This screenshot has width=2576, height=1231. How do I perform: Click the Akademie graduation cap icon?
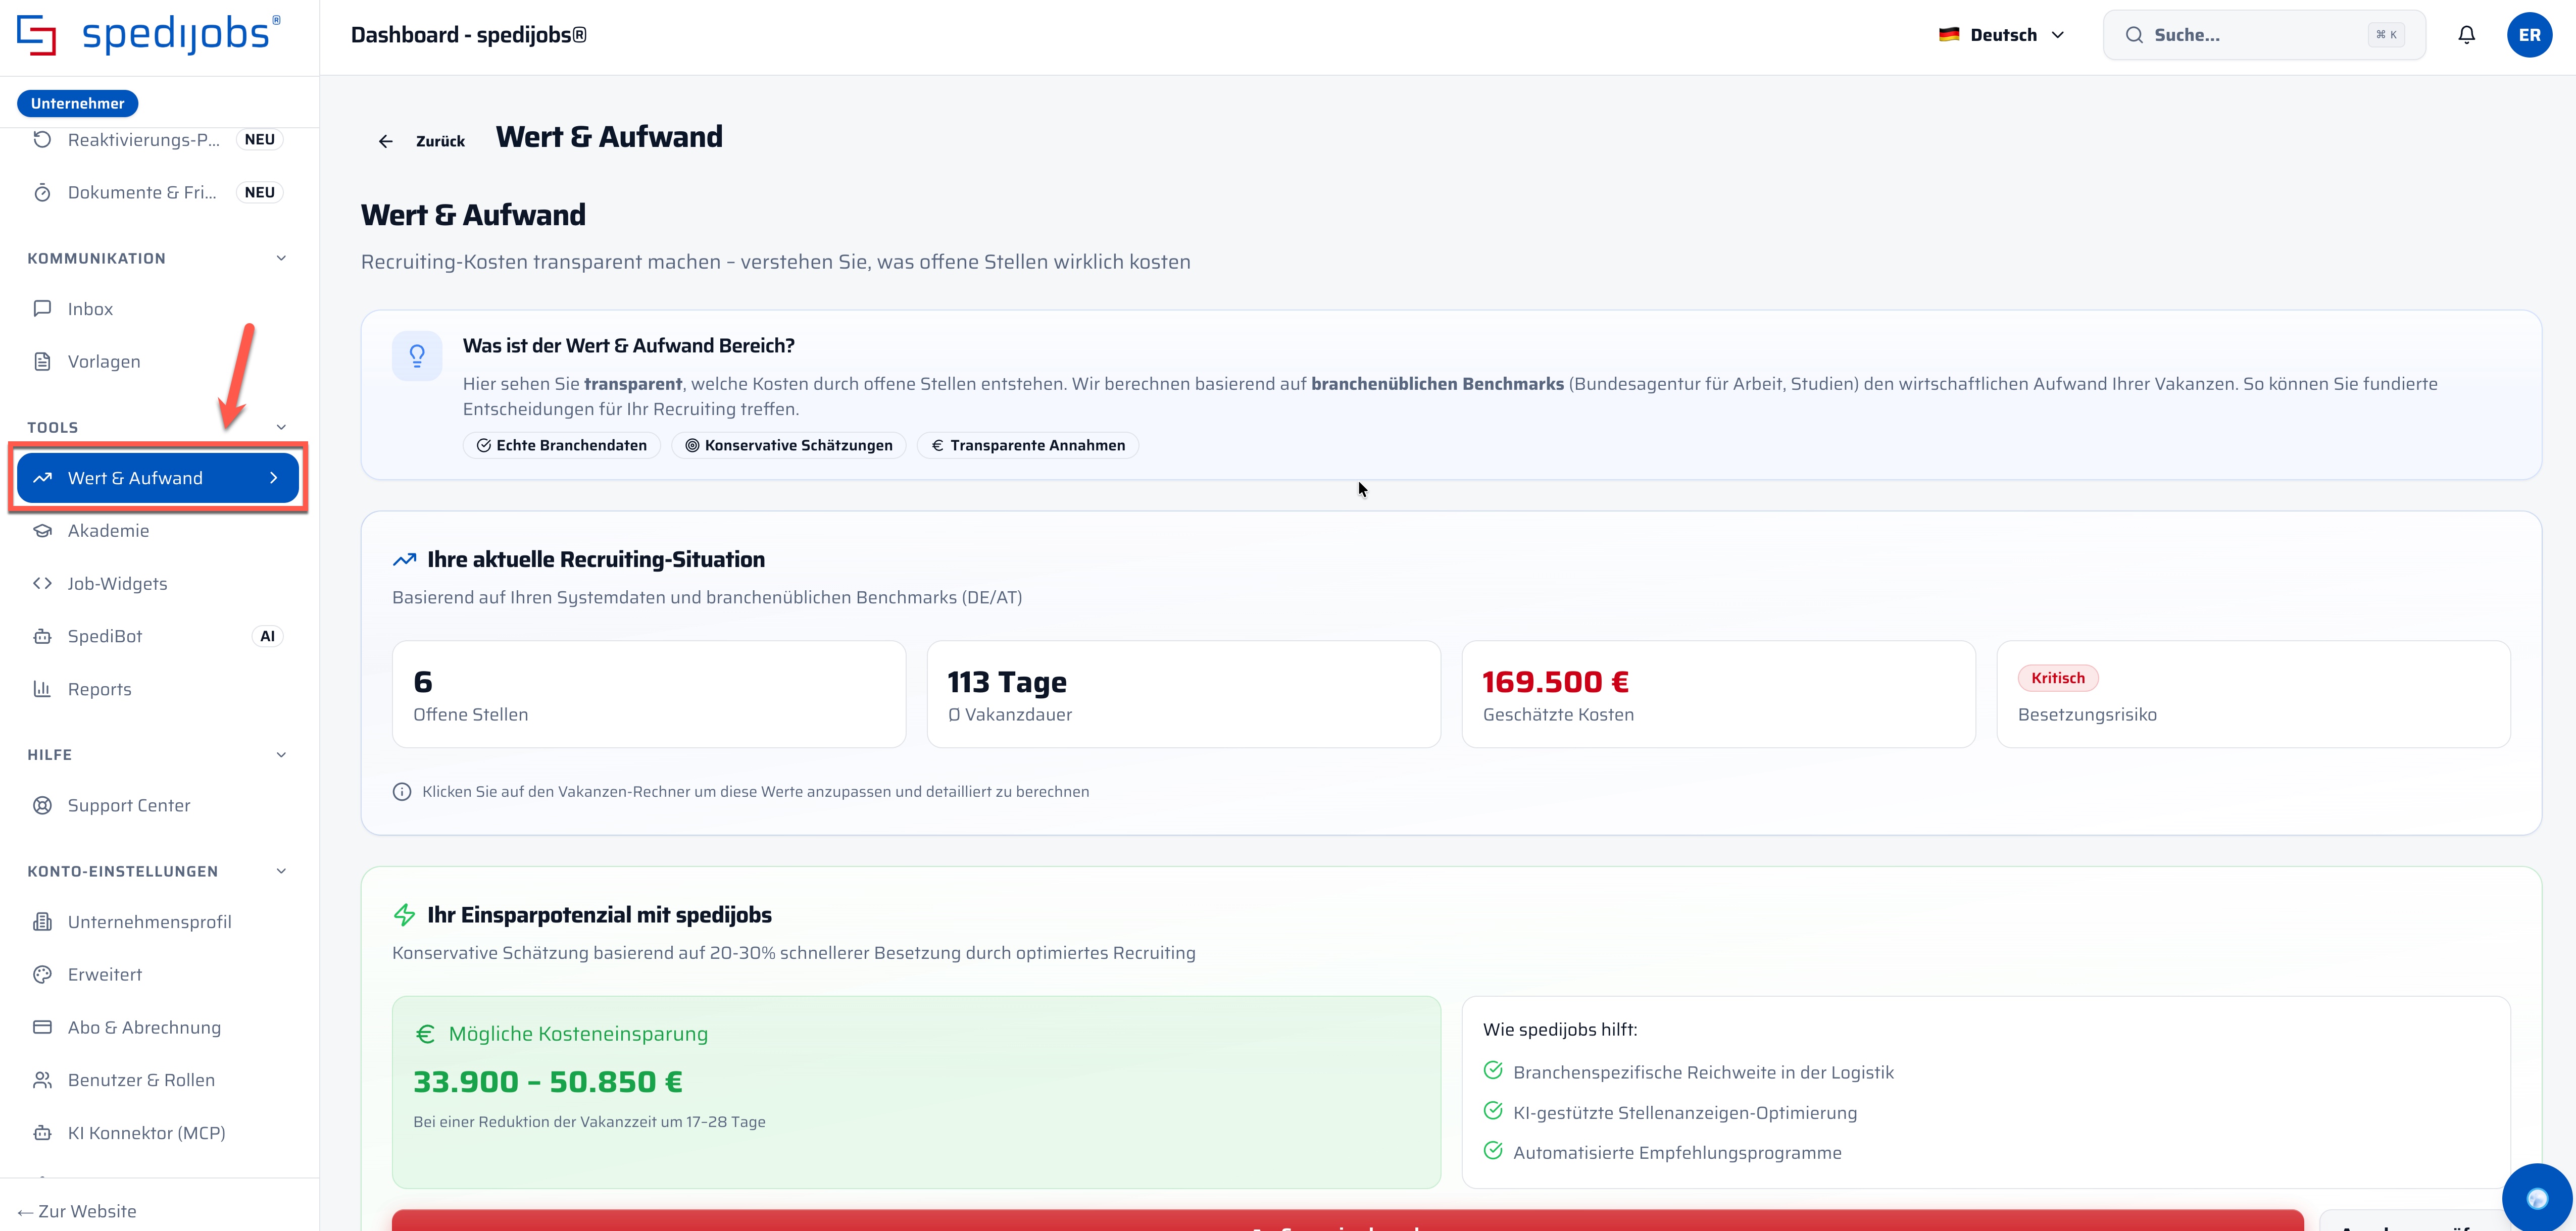coord(42,530)
